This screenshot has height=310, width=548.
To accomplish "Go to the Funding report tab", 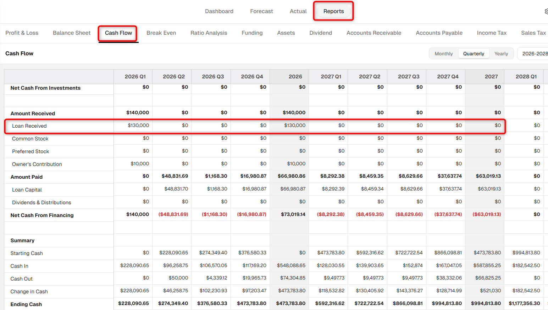I will click(x=252, y=33).
